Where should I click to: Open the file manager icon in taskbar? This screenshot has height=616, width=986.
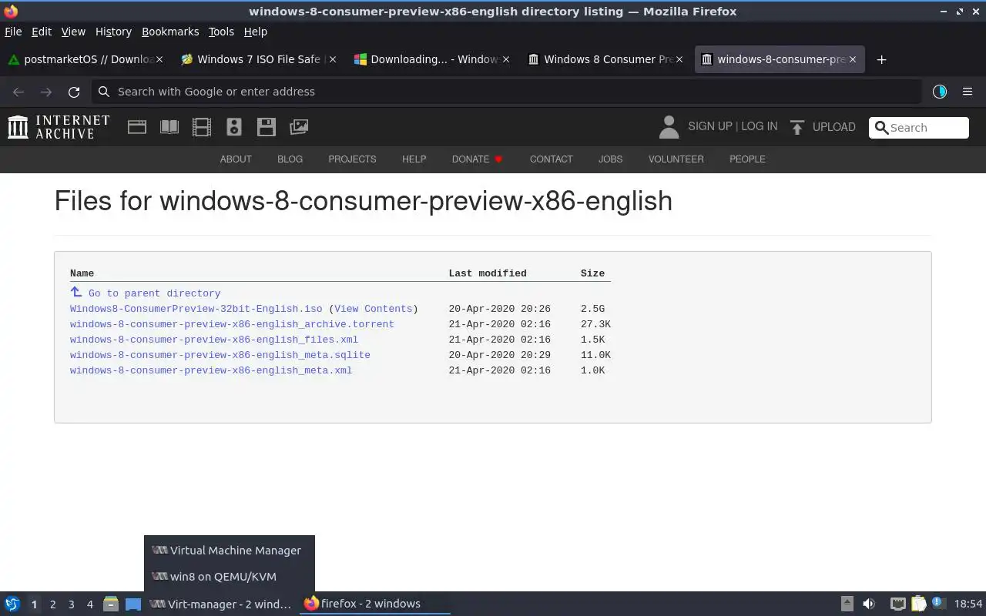[x=111, y=604]
